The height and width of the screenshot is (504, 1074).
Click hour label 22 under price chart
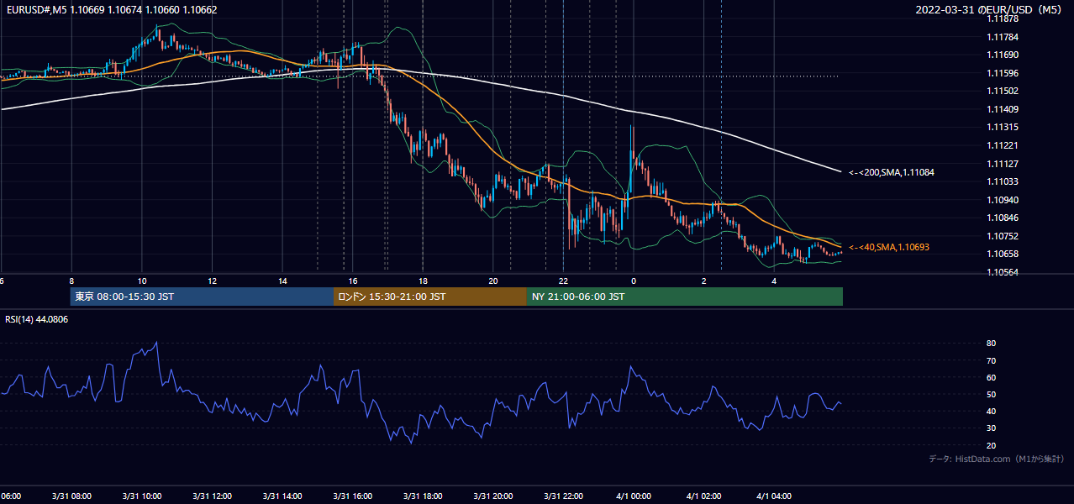point(563,281)
